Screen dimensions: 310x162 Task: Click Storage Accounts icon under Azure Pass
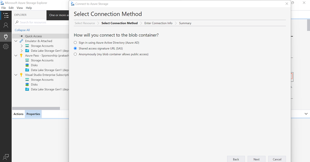[27, 60]
